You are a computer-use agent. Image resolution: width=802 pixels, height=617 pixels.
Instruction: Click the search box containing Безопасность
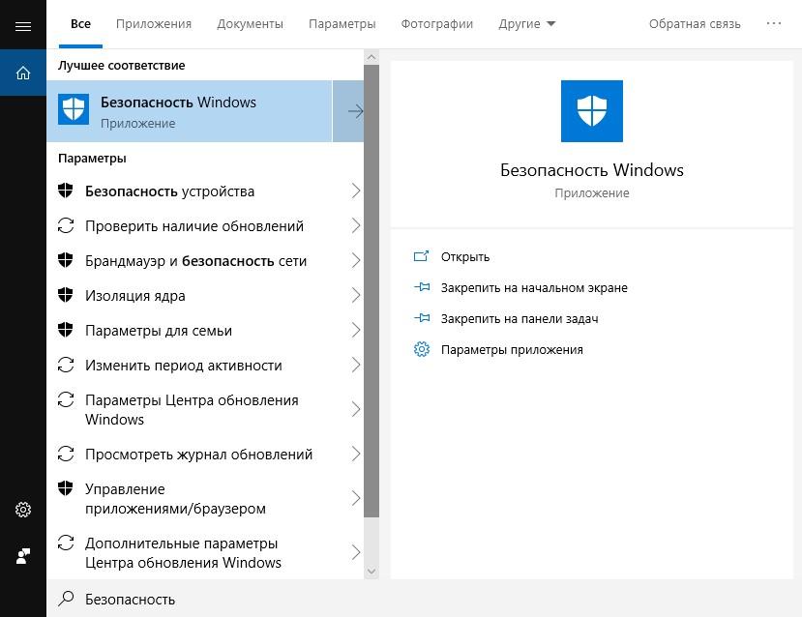point(424,599)
